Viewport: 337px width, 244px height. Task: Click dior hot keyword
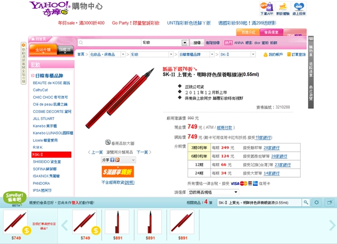[x=257, y=43]
